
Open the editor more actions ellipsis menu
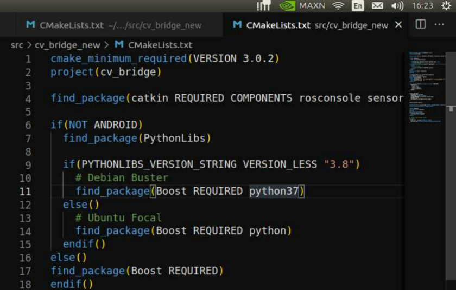point(439,24)
